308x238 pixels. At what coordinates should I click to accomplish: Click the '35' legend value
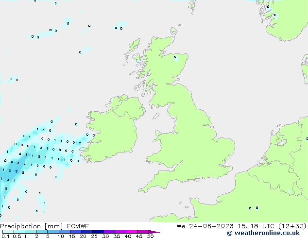click(x=117, y=236)
